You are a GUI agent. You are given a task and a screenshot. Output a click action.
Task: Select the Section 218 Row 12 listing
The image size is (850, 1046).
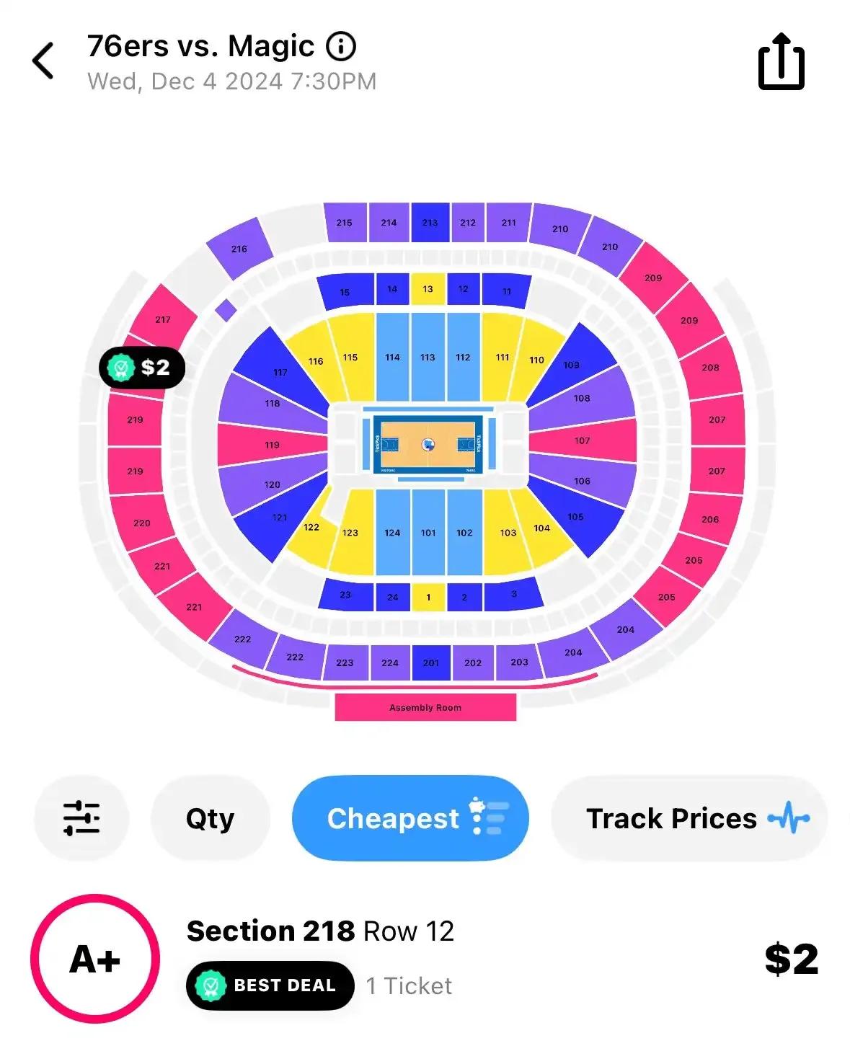click(425, 959)
